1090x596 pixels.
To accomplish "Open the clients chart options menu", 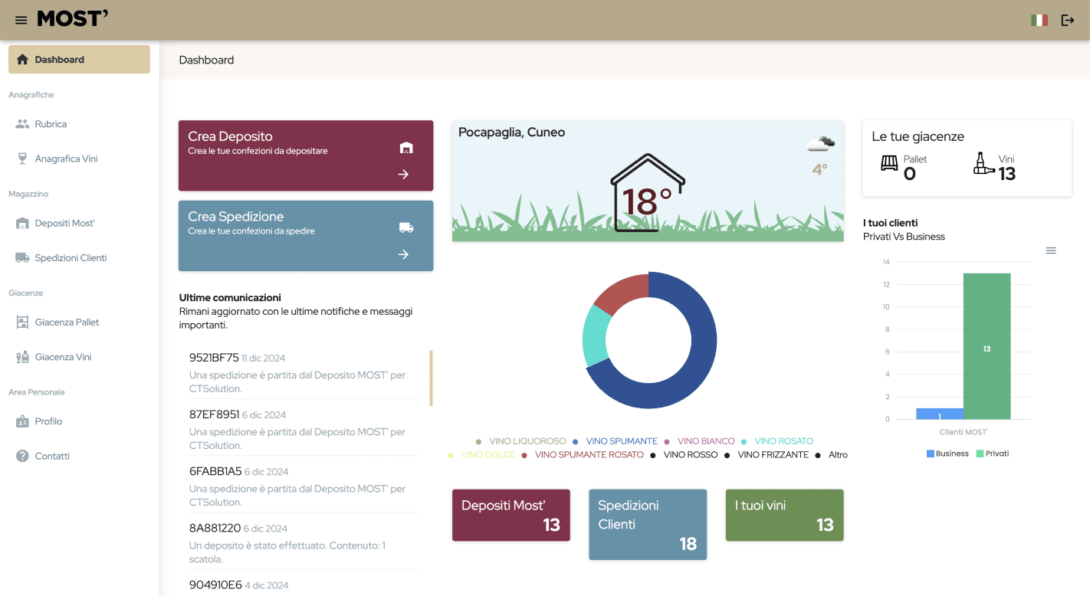I will (1051, 251).
